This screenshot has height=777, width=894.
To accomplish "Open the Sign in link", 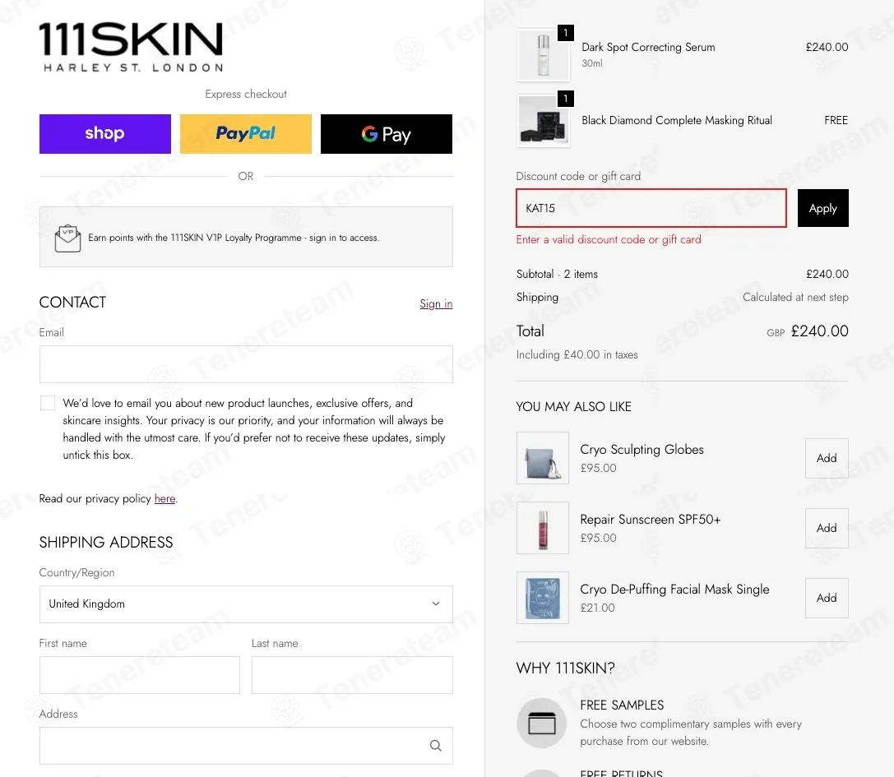I will point(436,304).
